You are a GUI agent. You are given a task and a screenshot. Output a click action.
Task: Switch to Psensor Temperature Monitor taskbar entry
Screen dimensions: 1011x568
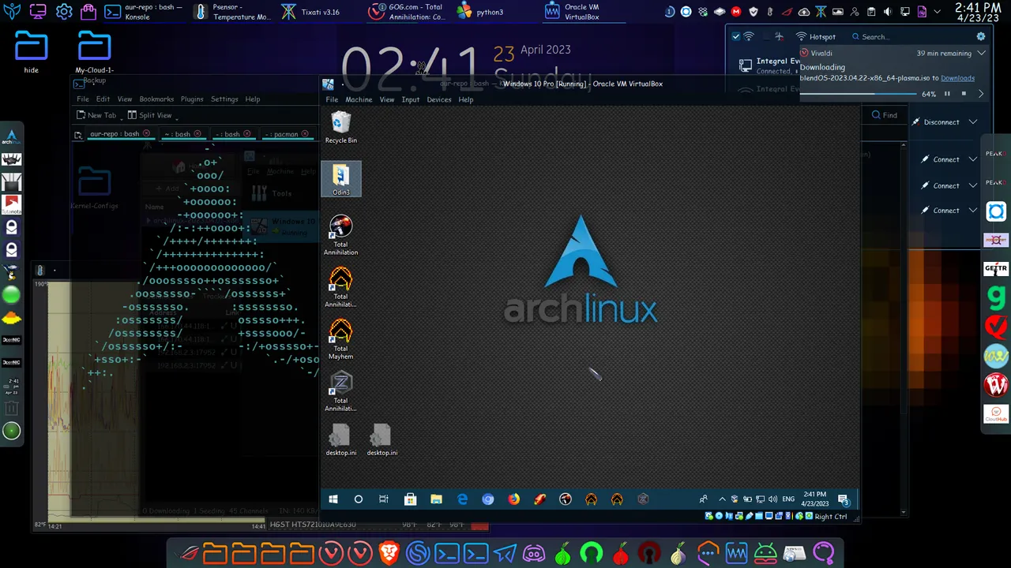pos(232,12)
